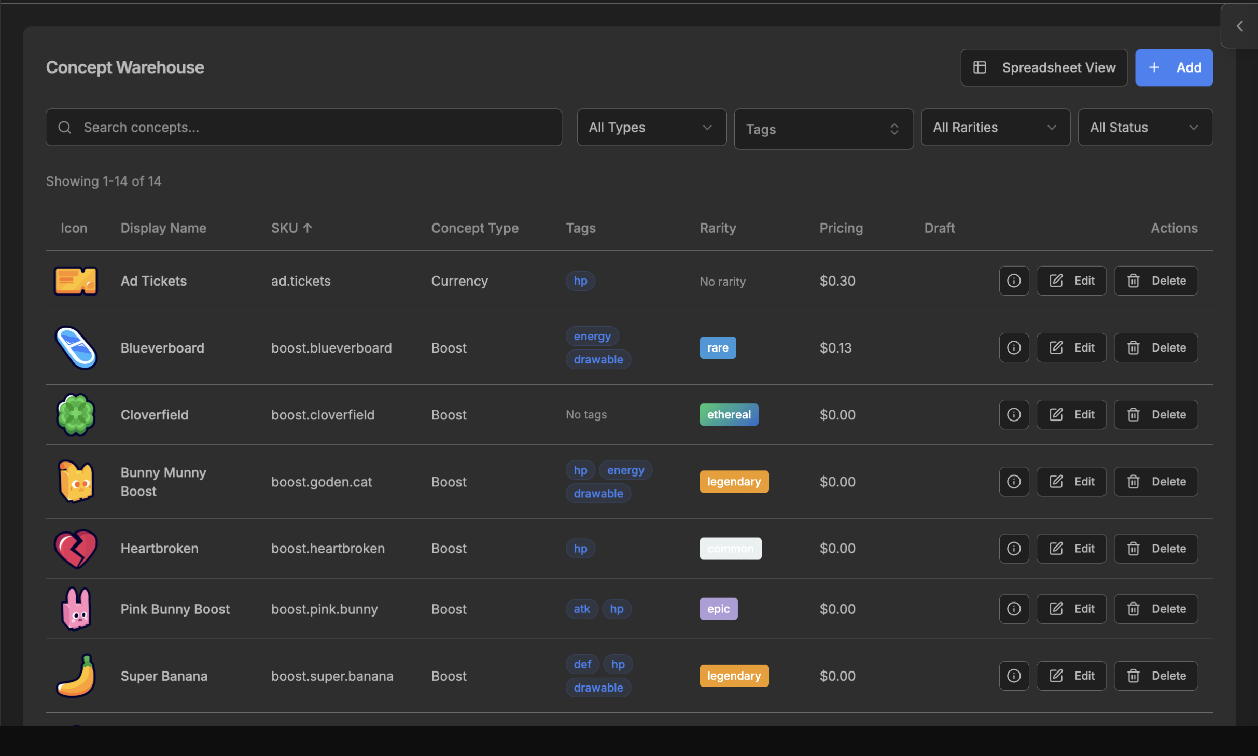Switch to Spreadsheet View
This screenshot has height=756, width=1258.
click(x=1043, y=67)
